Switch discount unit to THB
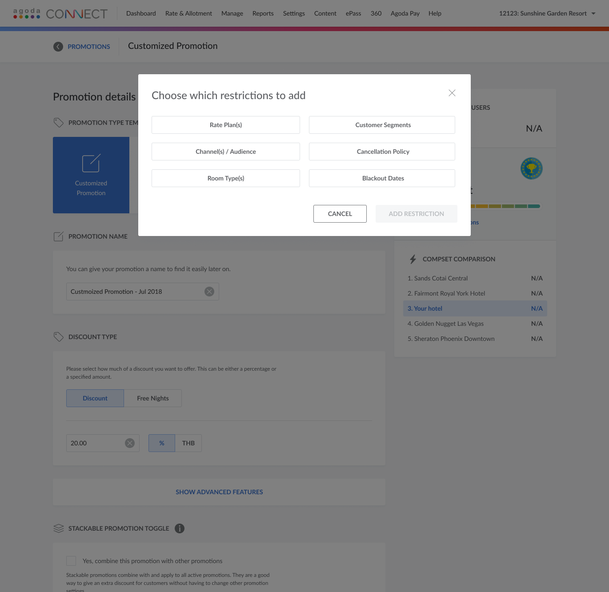The image size is (609, 592). (188, 443)
